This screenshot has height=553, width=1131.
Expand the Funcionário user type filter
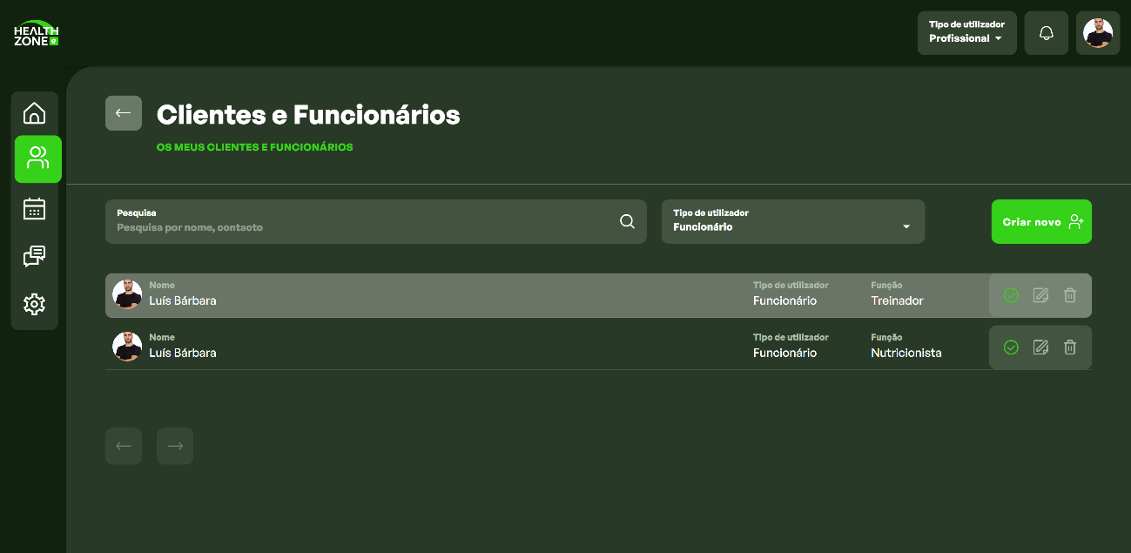[x=793, y=221]
